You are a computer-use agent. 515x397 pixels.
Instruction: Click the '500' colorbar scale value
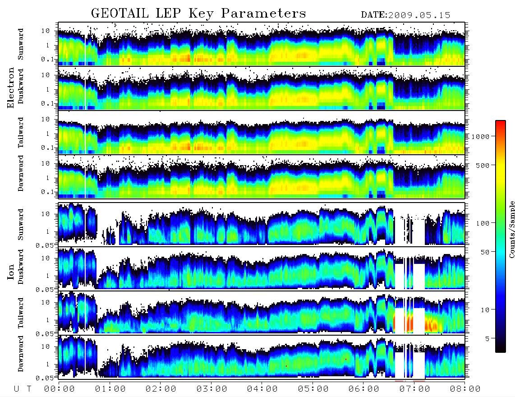[483, 165]
